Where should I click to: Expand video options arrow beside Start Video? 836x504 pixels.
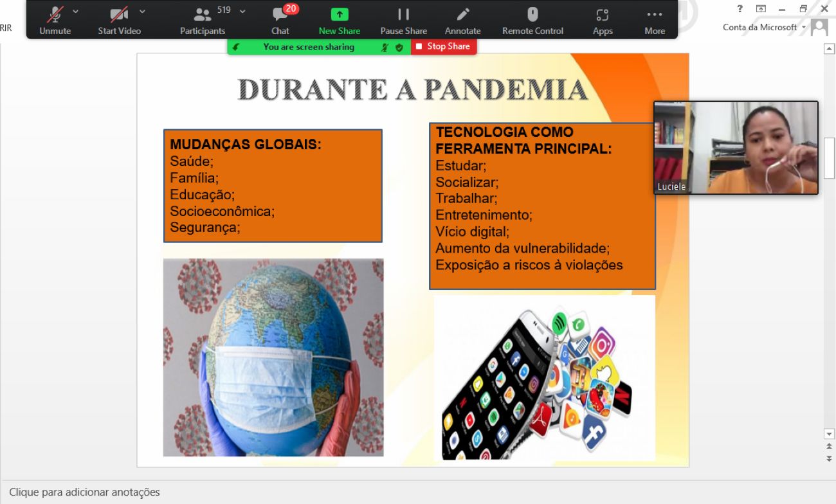142,11
